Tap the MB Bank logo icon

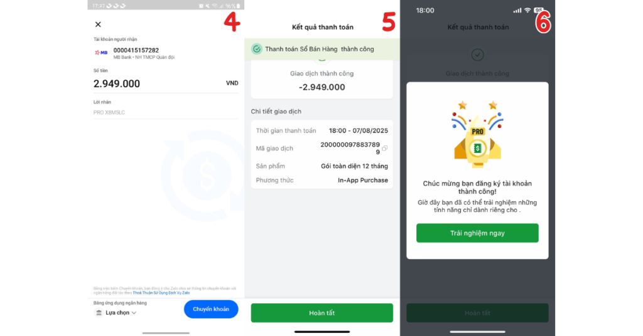tap(101, 53)
